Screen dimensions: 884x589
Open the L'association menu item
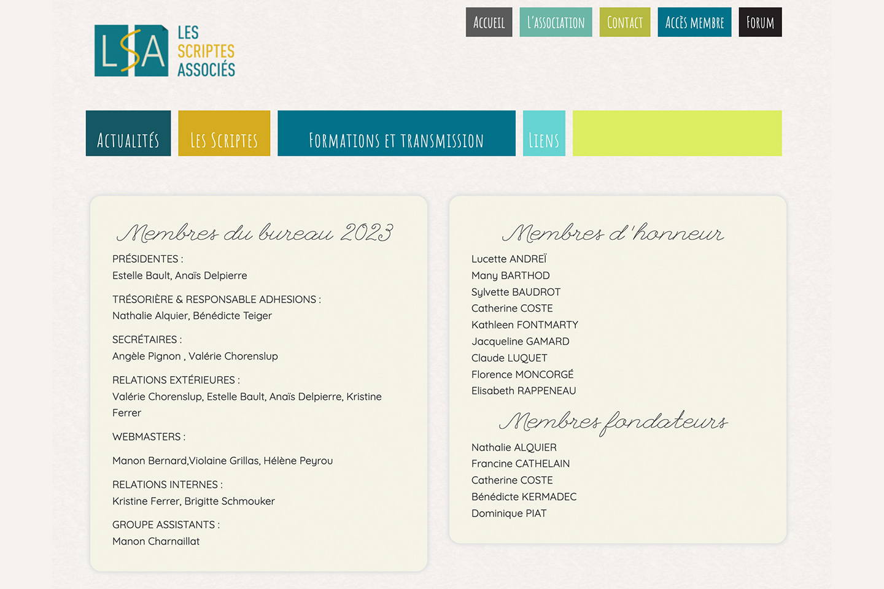tap(556, 22)
